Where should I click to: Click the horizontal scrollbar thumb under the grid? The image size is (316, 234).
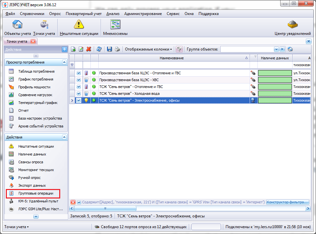(105, 208)
